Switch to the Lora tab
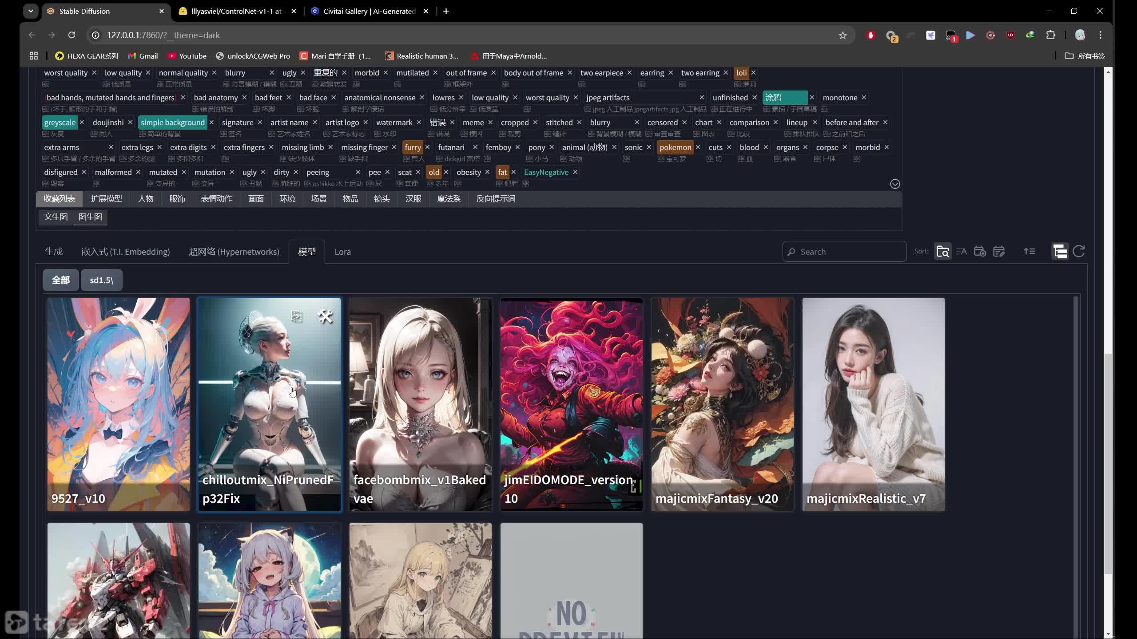 point(342,252)
